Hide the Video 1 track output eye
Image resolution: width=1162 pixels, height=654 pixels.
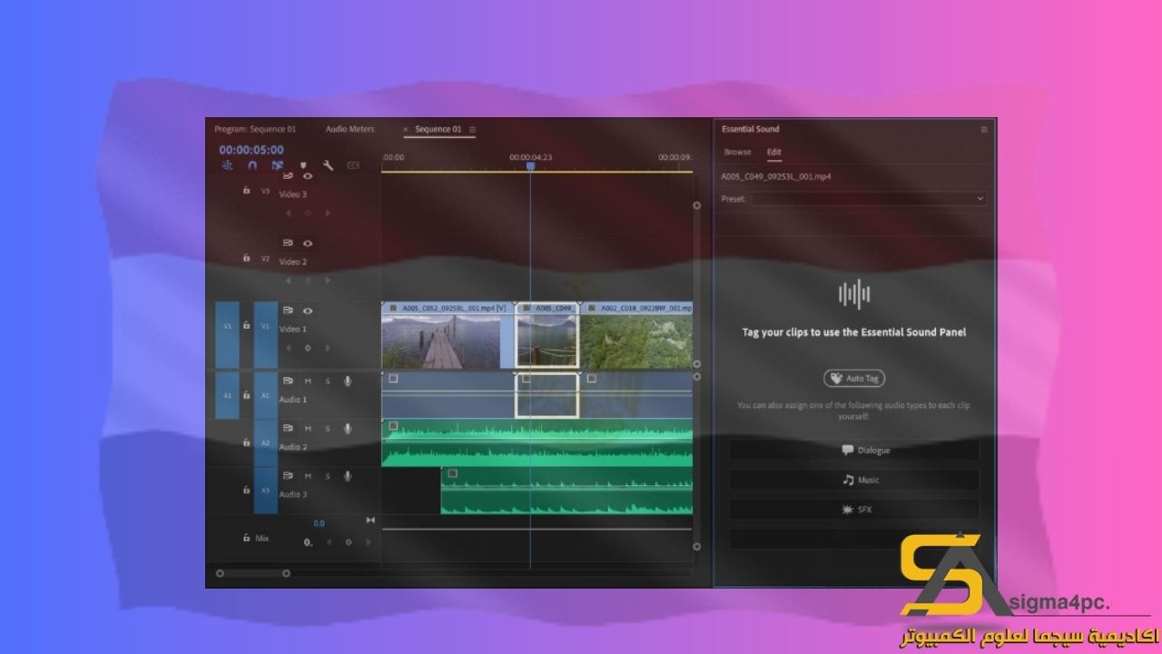(308, 311)
